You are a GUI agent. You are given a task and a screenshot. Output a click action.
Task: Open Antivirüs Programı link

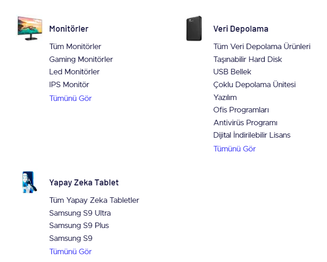(x=245, y=123)
